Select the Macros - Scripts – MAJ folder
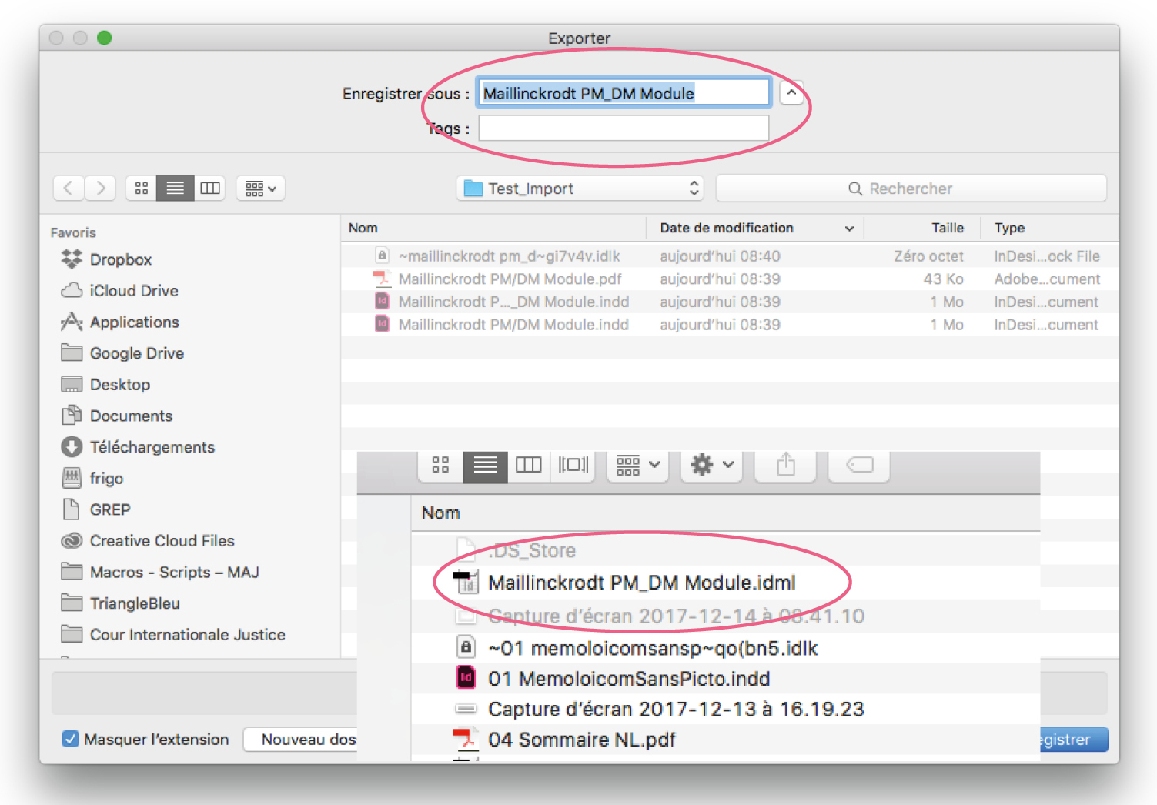The image size is (1157, 805). pyautogui.click(x=160, y=573)
